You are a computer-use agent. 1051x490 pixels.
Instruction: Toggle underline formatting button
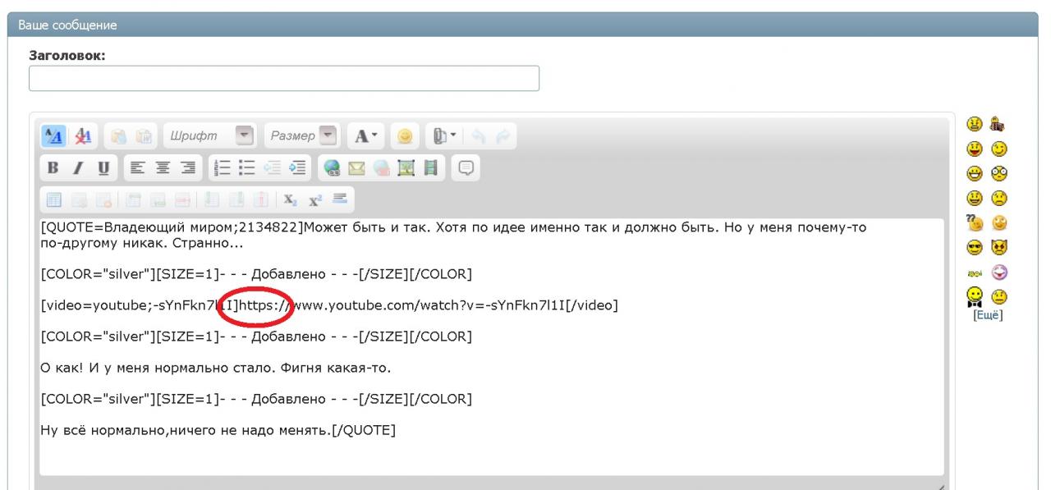tap(103, 167)
